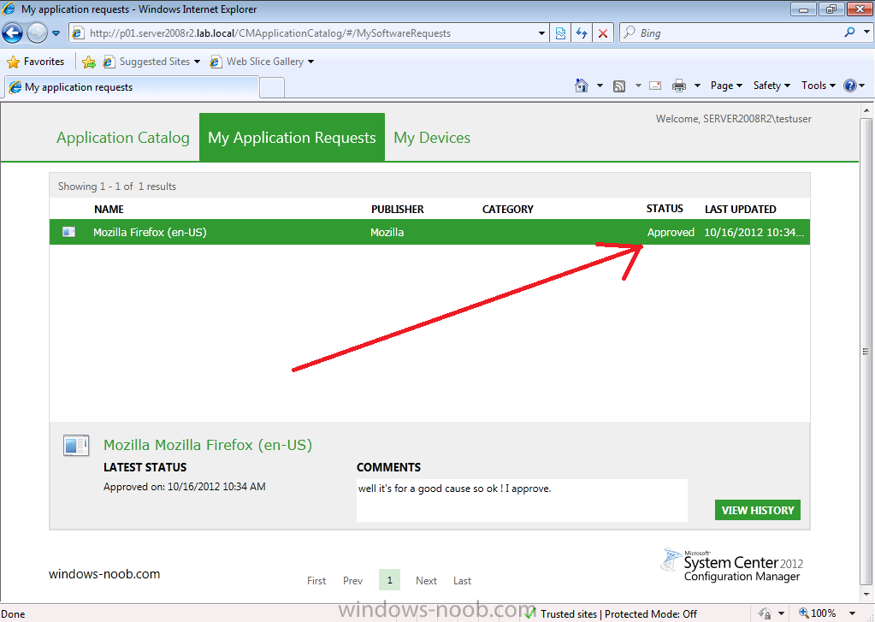Switch to Application Catalog tab
Screen dimensions: 875x622
[123, 138]
